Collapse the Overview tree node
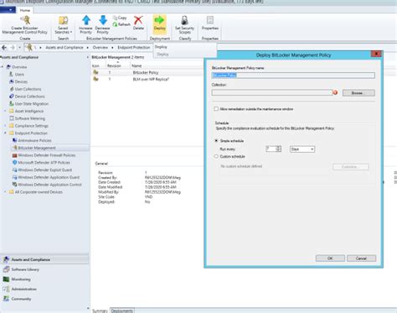 [x=3, y=67]
